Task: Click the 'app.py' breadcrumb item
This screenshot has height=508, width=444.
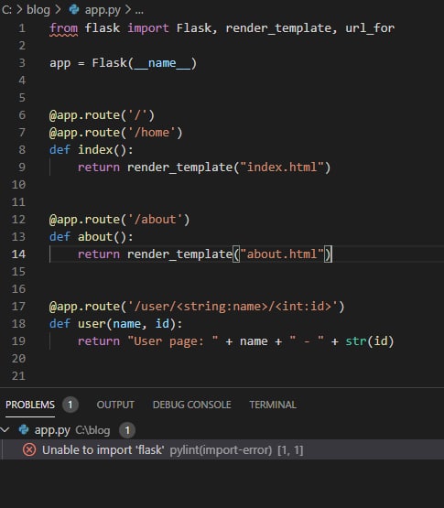Action: (x=103, y=10)
